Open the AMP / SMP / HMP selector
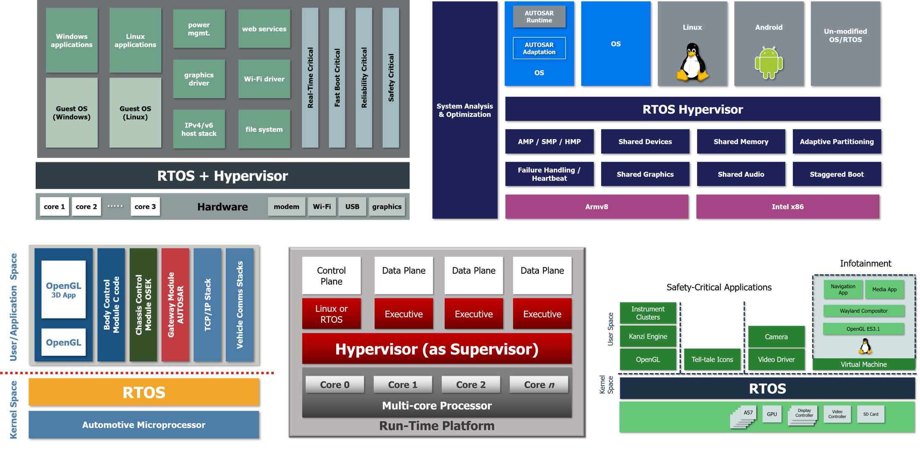 point(549,141)
